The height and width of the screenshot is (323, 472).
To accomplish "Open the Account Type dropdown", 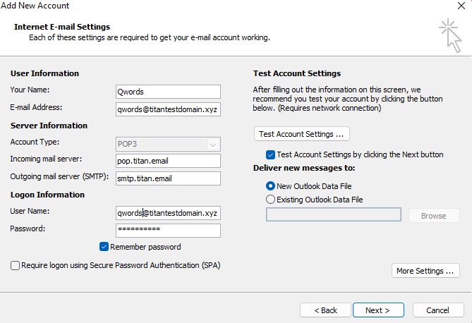I will (168, 144).
